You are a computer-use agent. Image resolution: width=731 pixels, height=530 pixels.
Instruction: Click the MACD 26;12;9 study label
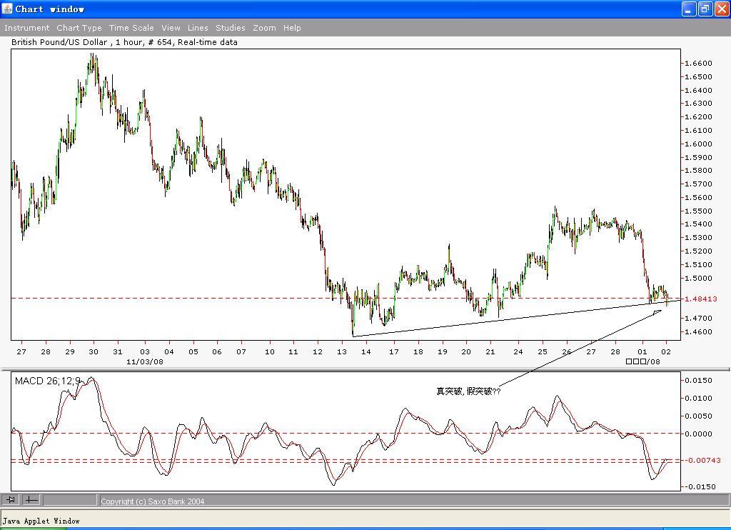(x=48, y=381)
